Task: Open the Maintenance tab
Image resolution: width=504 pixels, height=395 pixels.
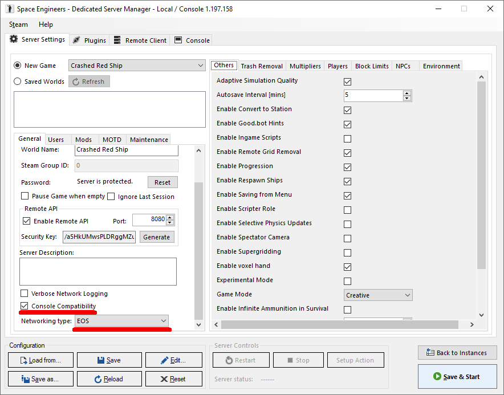Action: click(x=149, y=140)
